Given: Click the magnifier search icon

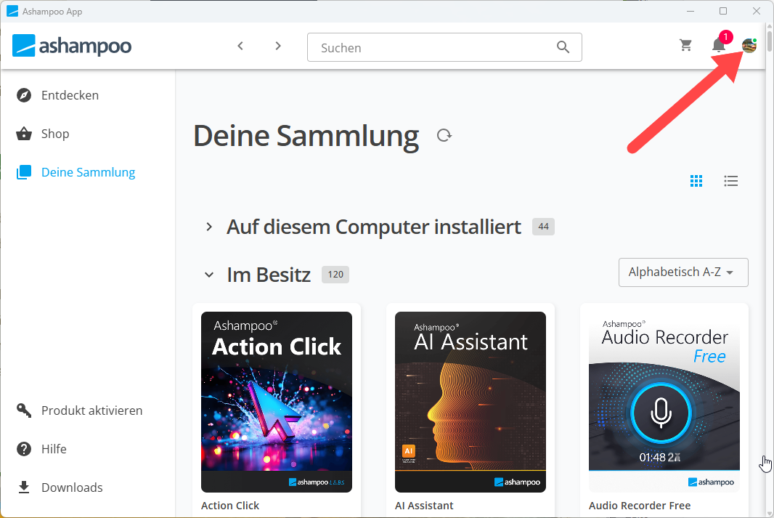Looking at the screenshot, I should (563, 47).
